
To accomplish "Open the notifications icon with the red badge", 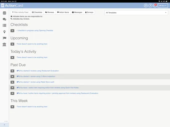I will pyautogui.click(x=155, y=6).
